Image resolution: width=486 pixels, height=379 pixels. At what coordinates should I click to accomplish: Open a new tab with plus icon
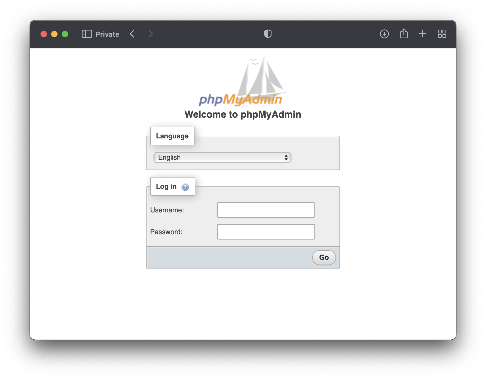click(423, 34)
